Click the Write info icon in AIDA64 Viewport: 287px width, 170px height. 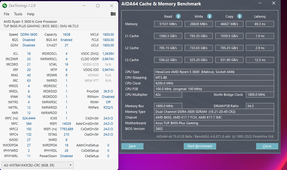(x=210, y=16)
